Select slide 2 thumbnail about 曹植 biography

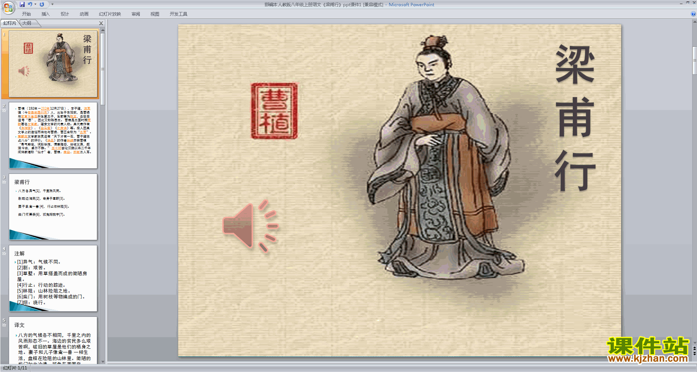(x=53, y=135)
